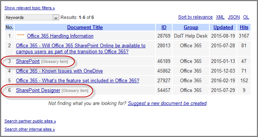Open JSON results format link
The image size is (258, 137).
pyautogui.click(x=233, y=17)
